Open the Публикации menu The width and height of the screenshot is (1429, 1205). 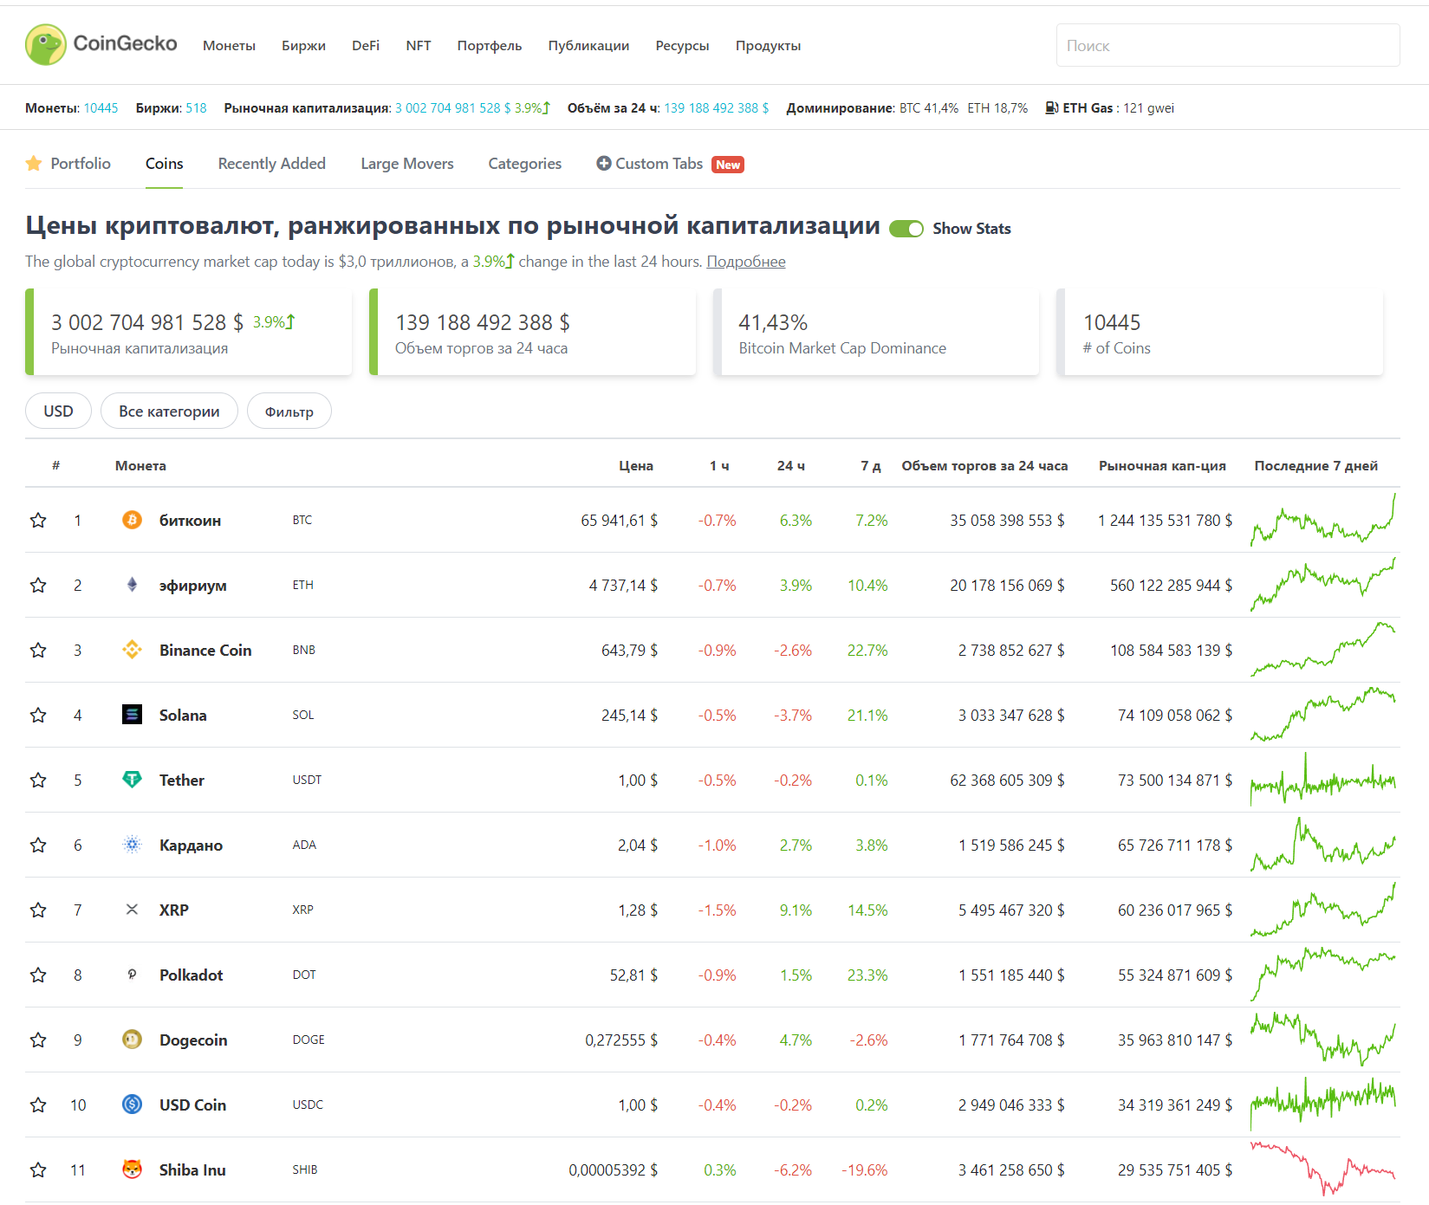pyautogui.click(x=588, y=46)
